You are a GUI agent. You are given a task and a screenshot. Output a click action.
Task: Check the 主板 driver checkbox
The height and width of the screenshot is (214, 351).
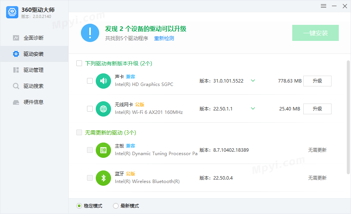point(90,150)
